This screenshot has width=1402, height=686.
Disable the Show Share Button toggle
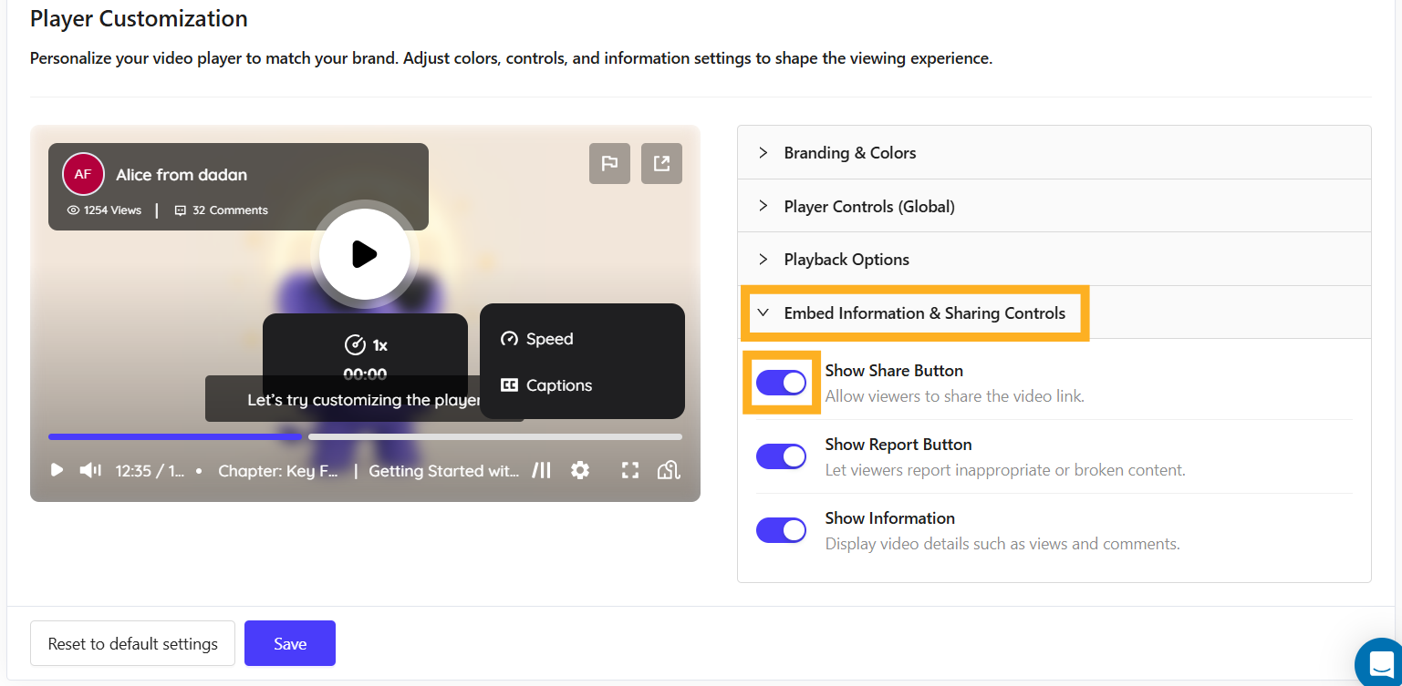click(x=781, y=382)
